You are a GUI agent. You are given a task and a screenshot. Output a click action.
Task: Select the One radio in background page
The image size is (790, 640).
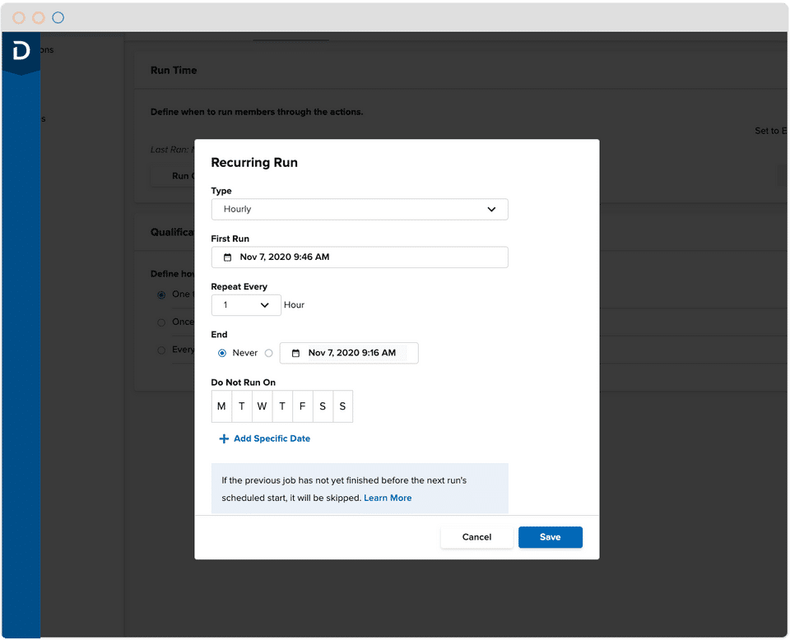click(161, 294)
